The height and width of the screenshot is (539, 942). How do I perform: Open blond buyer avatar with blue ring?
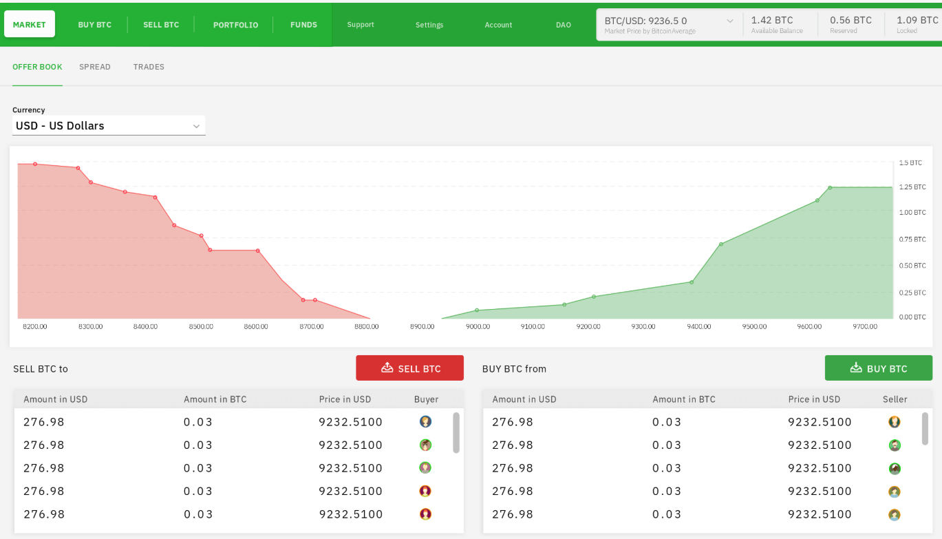click(x=425, y=421)
